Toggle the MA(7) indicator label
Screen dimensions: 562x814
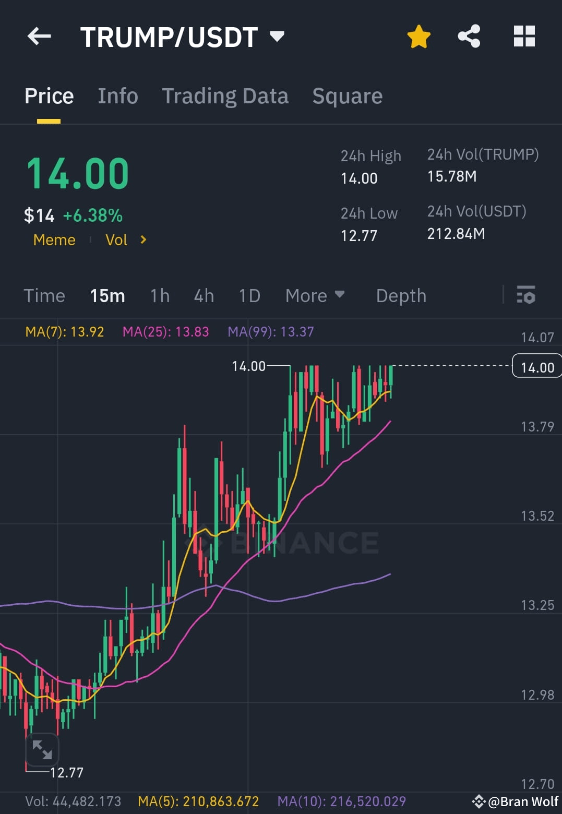pyautogui.click(x=64, y=332)
